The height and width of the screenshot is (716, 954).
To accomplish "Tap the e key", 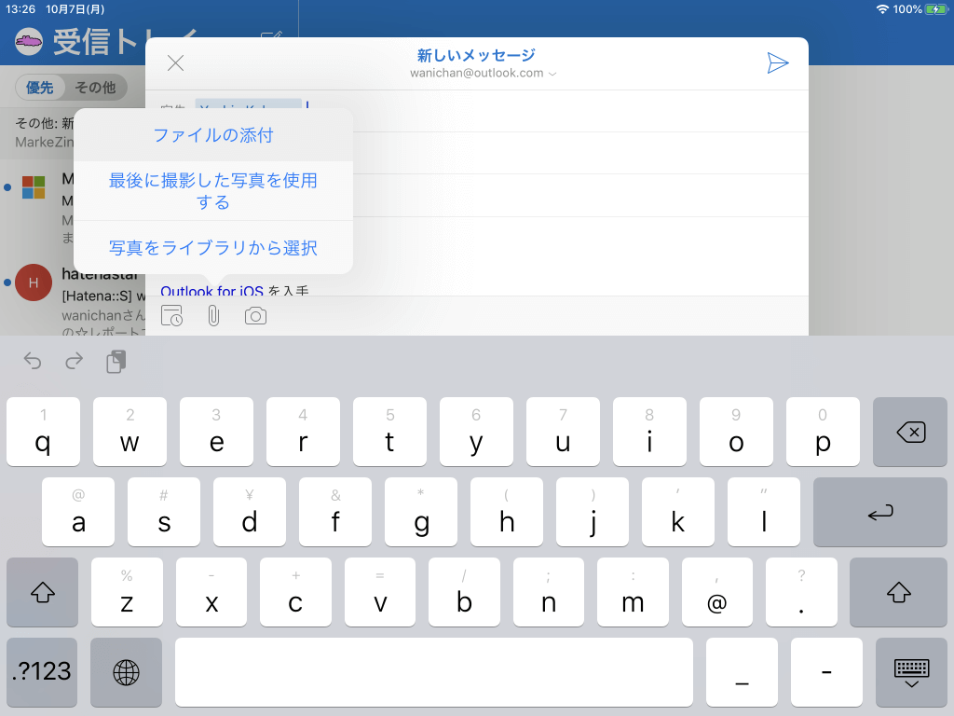I will tap(216, 433).
